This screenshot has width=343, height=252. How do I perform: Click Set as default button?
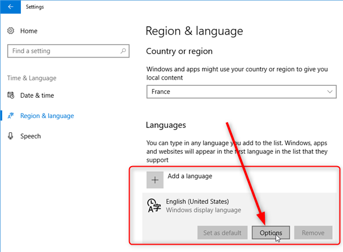click(x=222, y=233)
